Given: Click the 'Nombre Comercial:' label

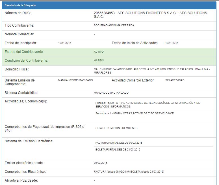Looking at the screenshot, I should (x=19, y=34).
